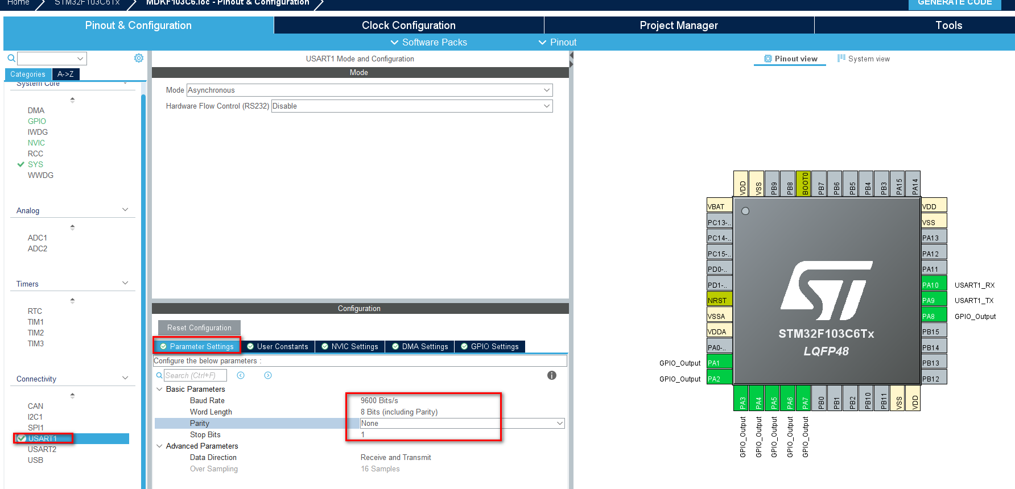The width and height of the screenshot is (1015, 489).
Task: Click the parameter Search (Ctrl+F) field
Action: 195,375
